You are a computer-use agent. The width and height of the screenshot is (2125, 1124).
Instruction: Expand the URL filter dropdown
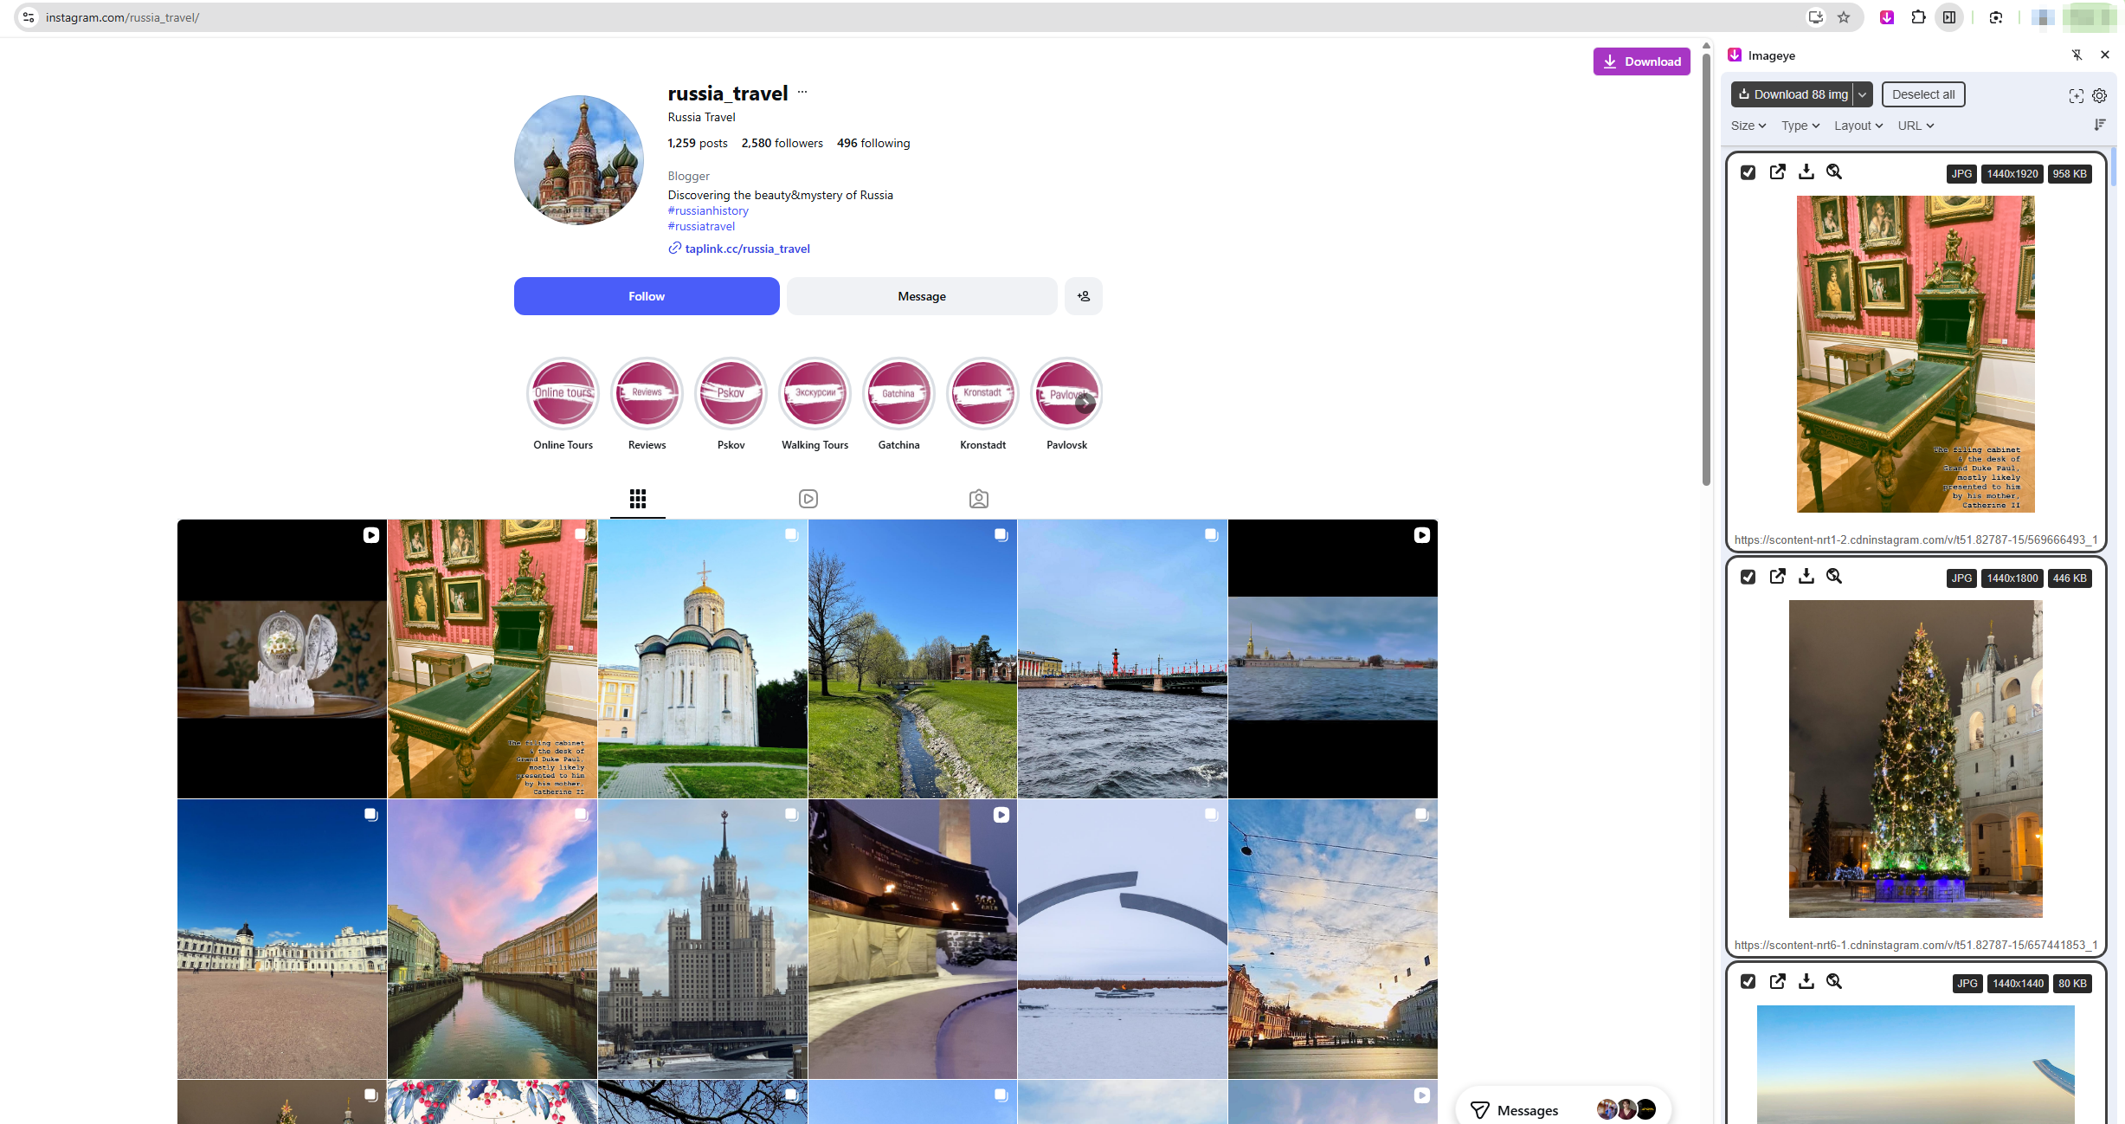click(x=1916, y=126)
